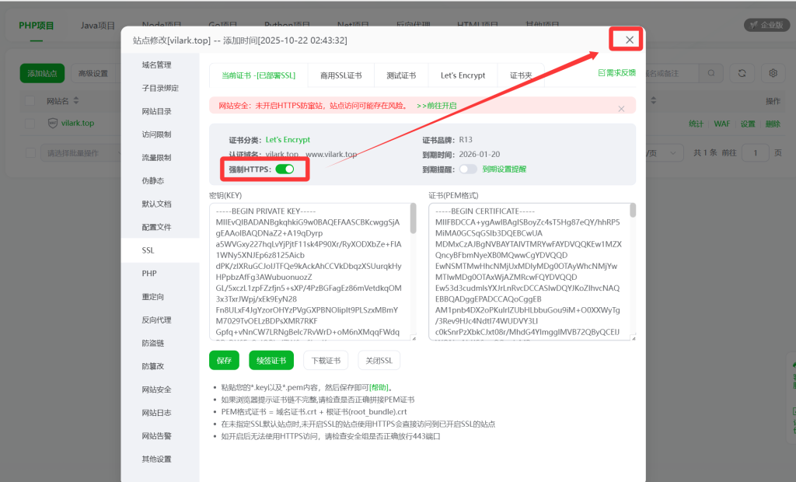Click the 续签证书 renew button
The image size is (796, 482).
click(x=271, y=360)
